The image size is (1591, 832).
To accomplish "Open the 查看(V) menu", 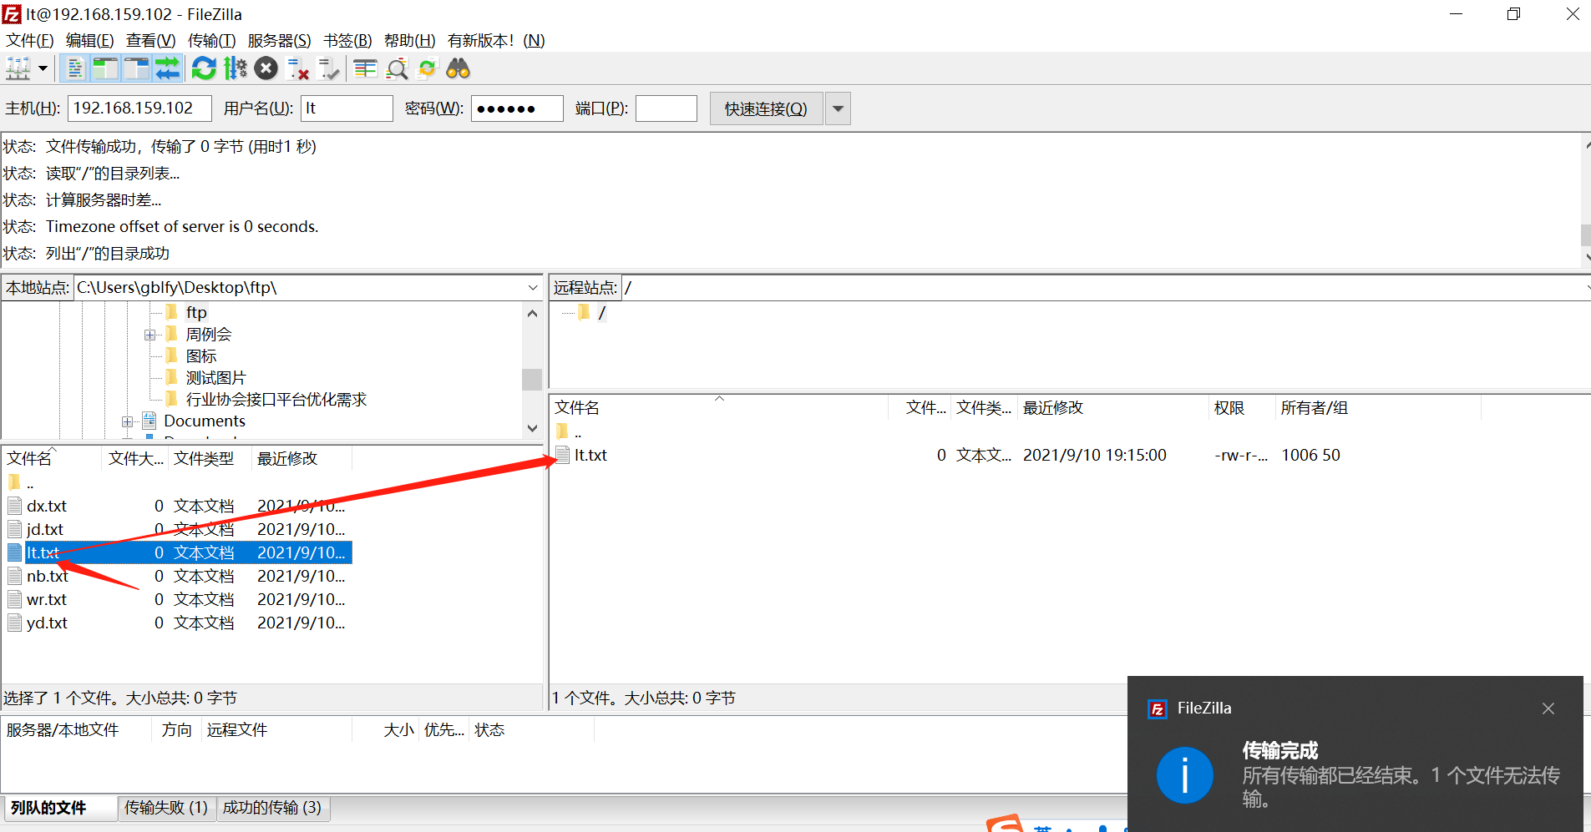I will (x=150, y=40).
